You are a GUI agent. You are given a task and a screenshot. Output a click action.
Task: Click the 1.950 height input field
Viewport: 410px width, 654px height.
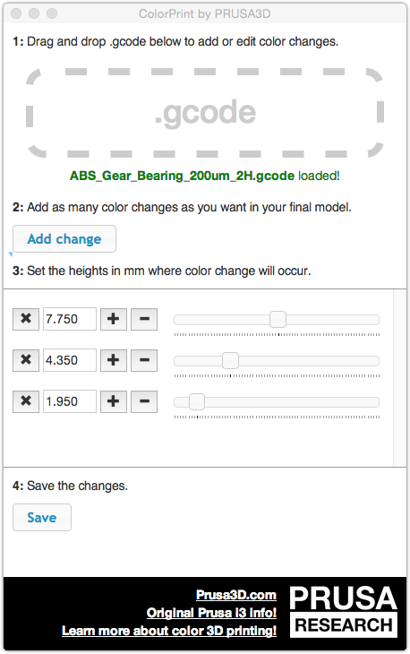pos(70,401)
